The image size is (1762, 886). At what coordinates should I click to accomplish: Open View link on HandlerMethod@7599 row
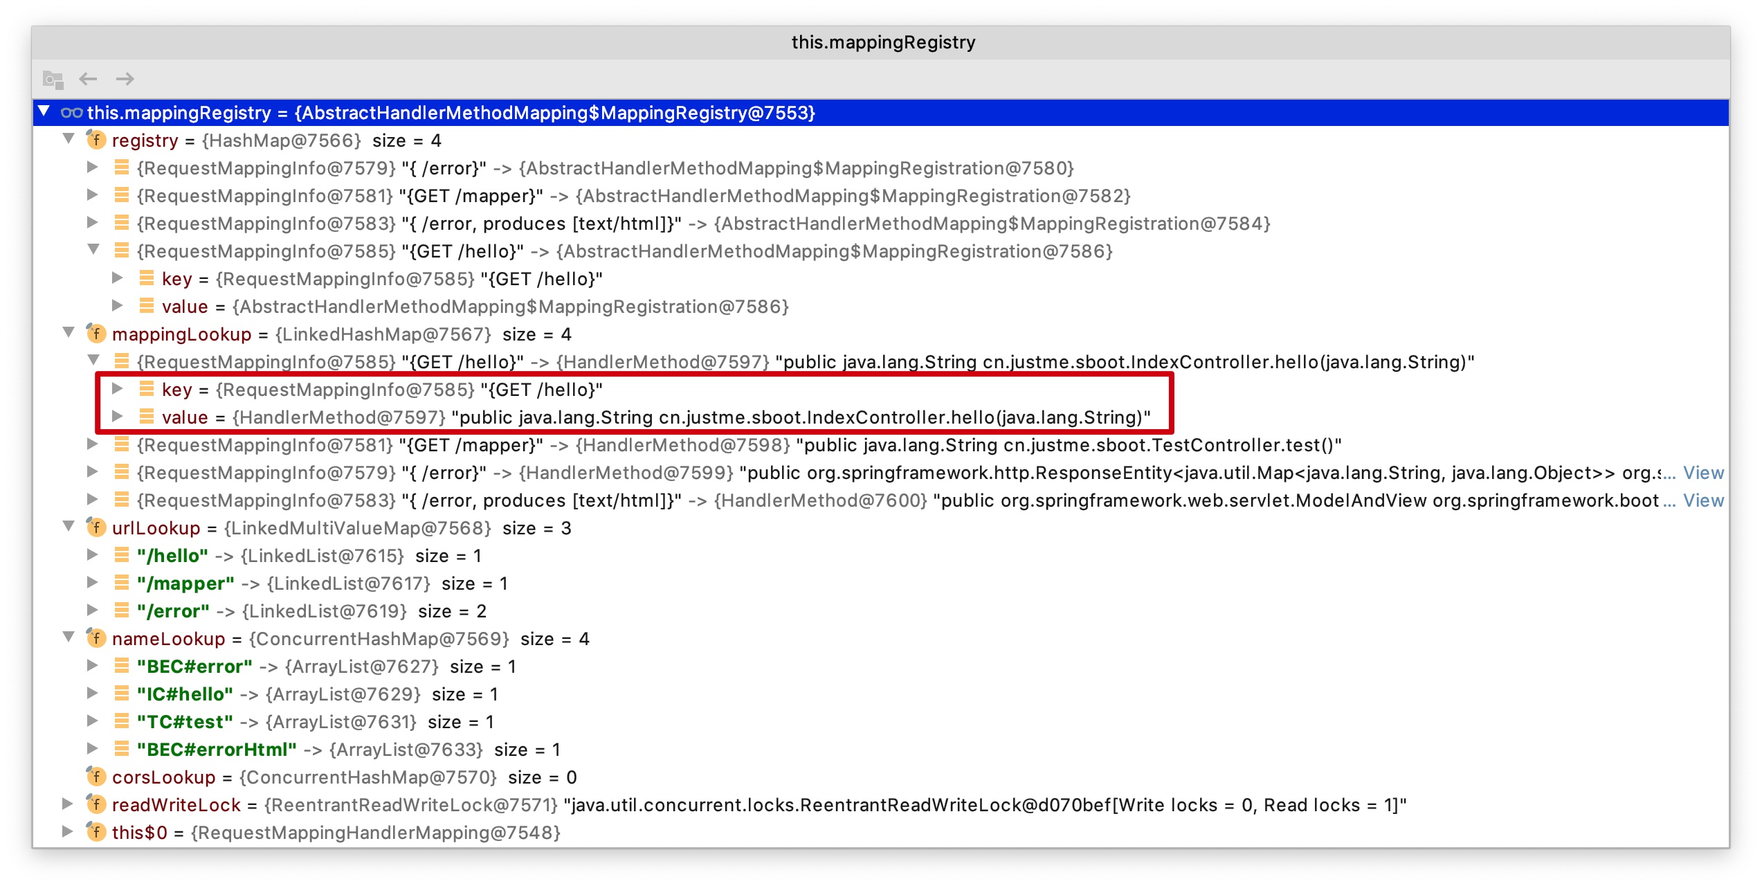(x=1703, y=473)
